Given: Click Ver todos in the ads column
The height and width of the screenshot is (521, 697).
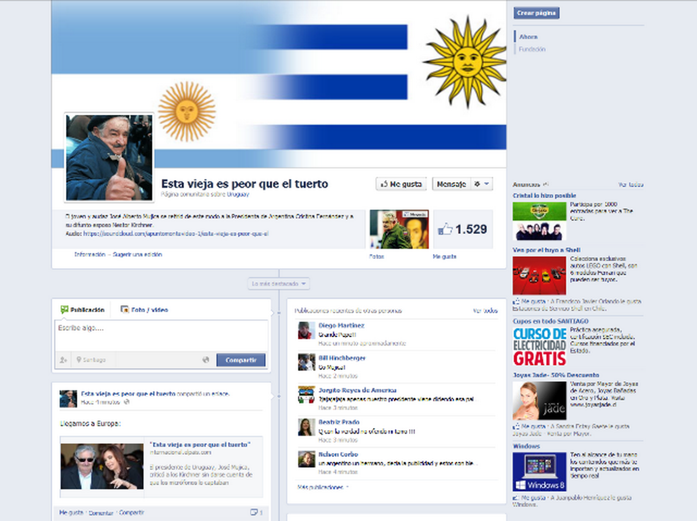Looking at the screenshot, I should (x=630, y=185).
